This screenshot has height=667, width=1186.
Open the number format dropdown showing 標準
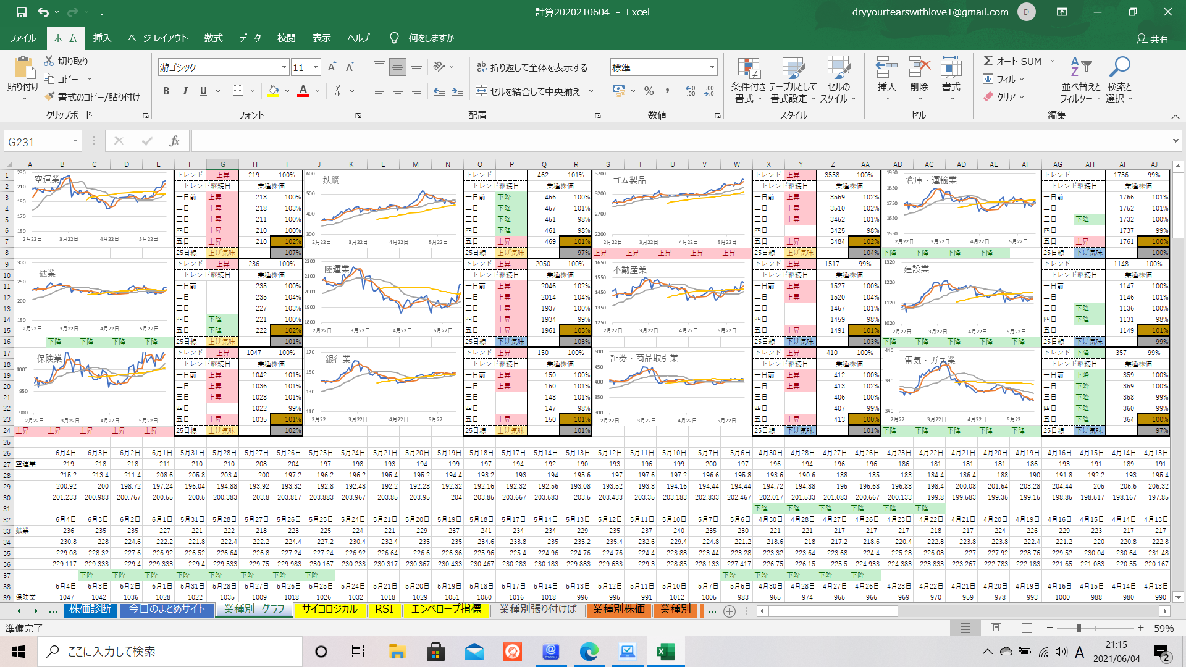[x=712, y=67]
